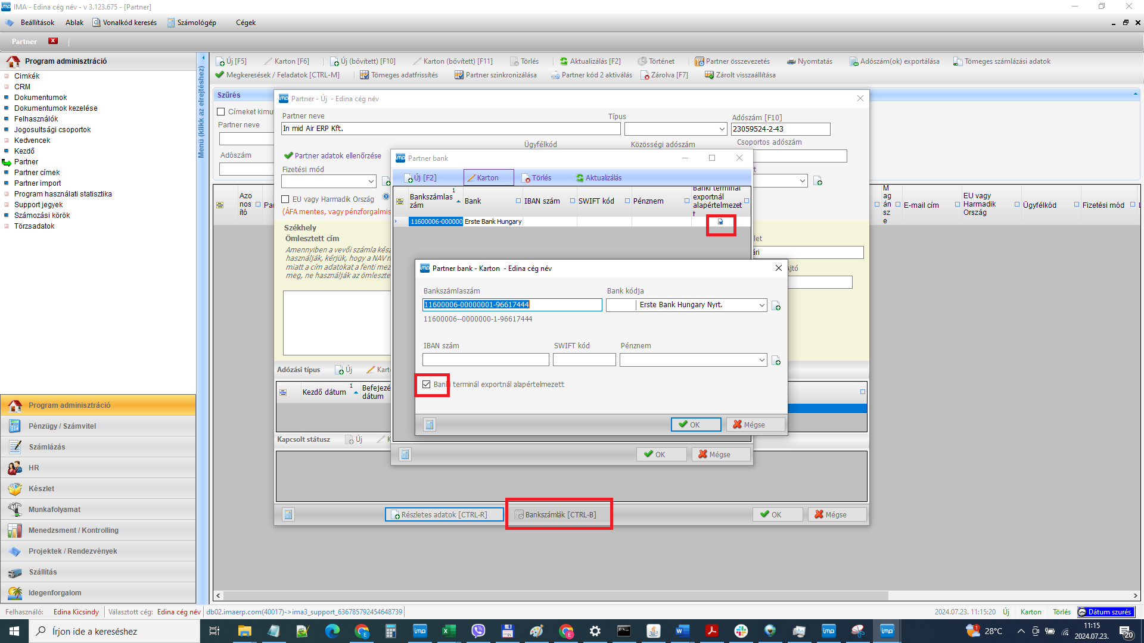The image size is (1144, 643).
Task: Click Mégse in Partner bank Karton dialog
Action: point(756,424)
